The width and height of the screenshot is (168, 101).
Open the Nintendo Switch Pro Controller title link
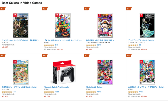tap(57, 87)
